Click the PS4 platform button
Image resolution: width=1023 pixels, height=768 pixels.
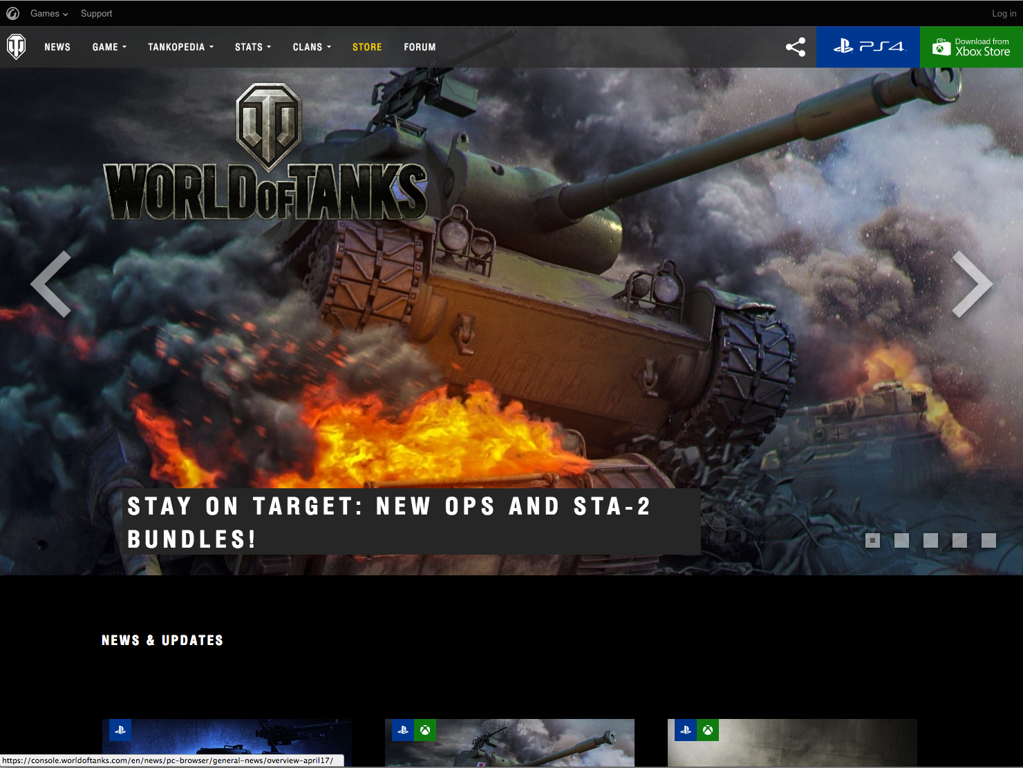(x=868, y=47)
